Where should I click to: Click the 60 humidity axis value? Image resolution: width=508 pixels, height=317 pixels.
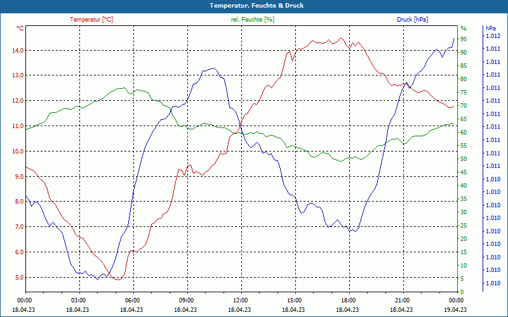pyautogui.click(x=464, y=132)
